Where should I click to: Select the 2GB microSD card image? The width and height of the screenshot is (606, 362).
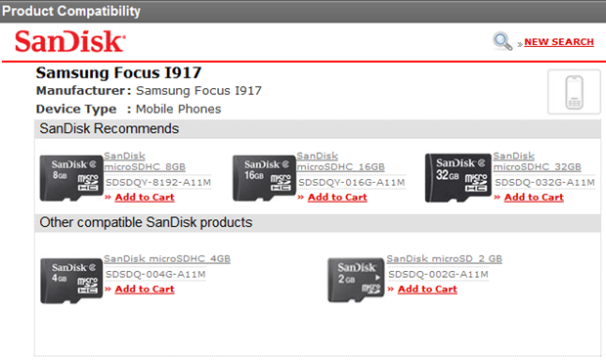pyautogui.click(x=357, y=280)
